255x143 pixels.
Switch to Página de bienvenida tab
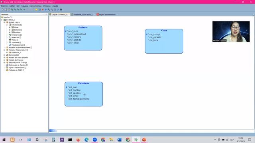point(106,15)
